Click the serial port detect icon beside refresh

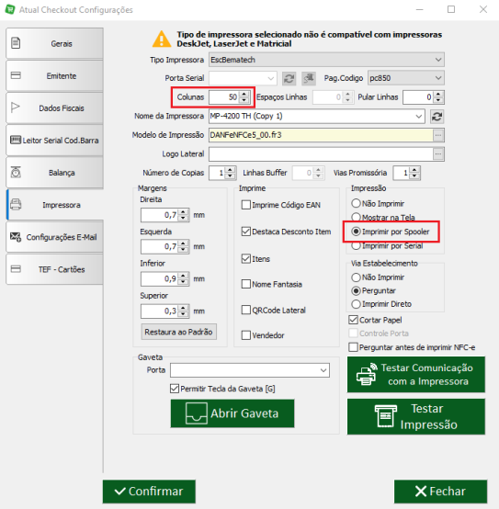[x=309, y=78]
